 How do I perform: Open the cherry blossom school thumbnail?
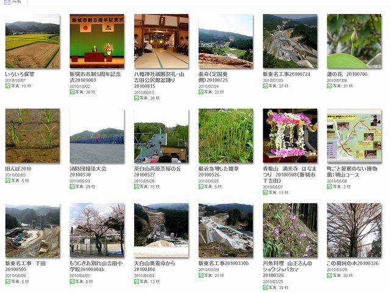pos(97,230)
